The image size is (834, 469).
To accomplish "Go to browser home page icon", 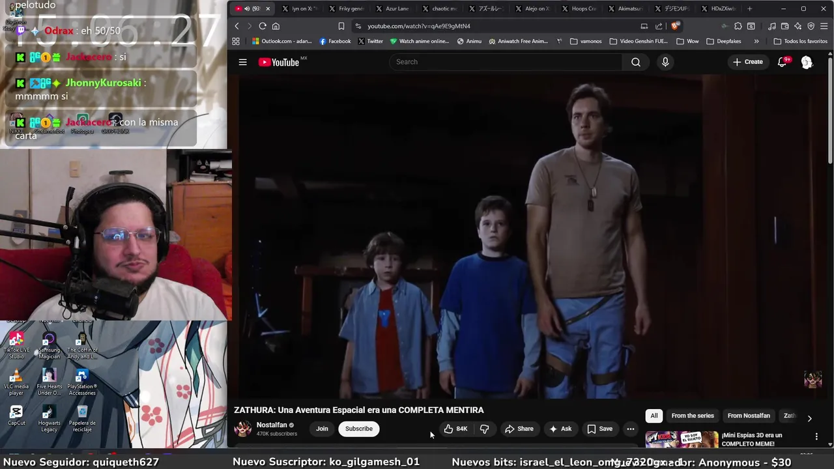I will (276, 26).
